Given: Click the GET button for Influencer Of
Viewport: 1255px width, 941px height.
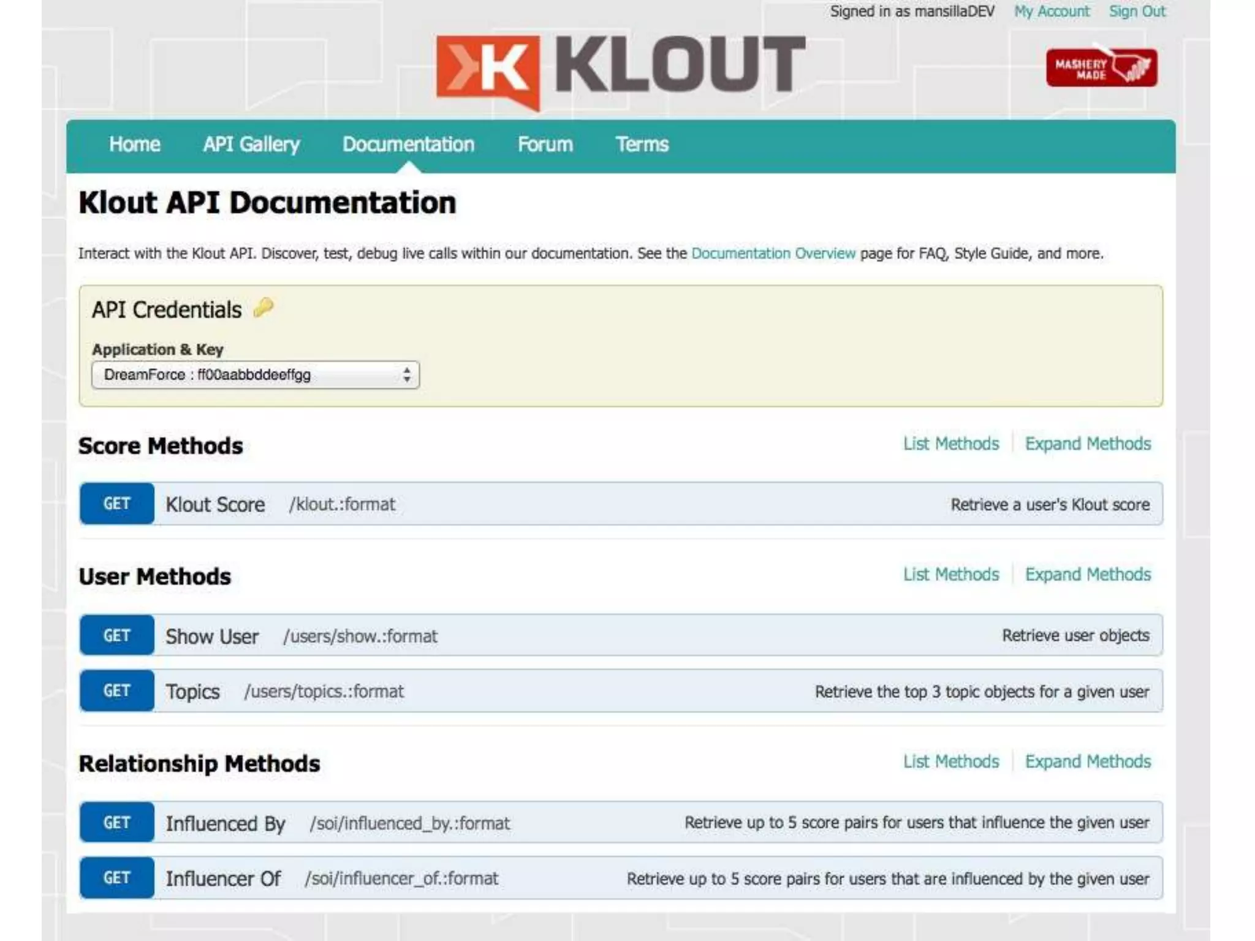Looking at the screenshot, I should tap(117, 878).
